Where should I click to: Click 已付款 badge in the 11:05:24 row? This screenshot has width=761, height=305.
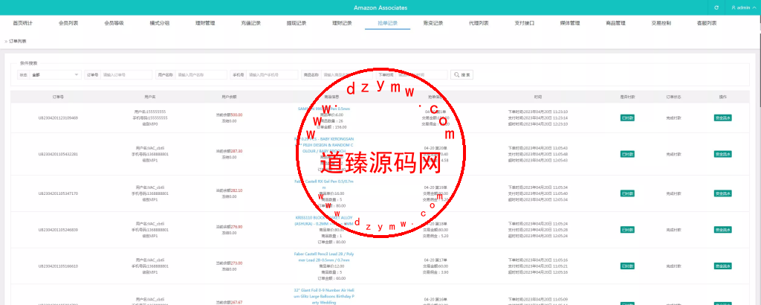627,230
